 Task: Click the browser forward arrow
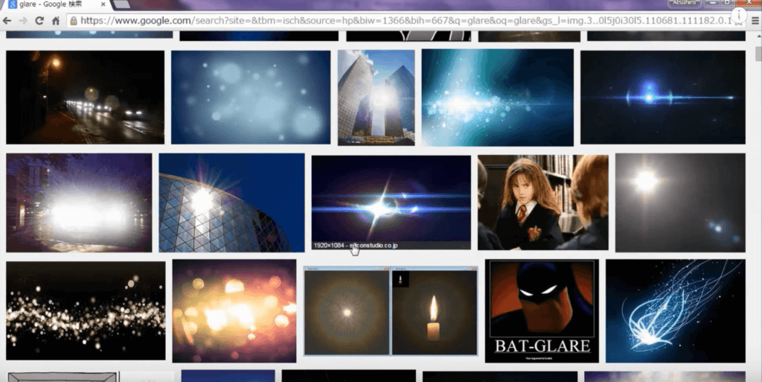(22, 21)
